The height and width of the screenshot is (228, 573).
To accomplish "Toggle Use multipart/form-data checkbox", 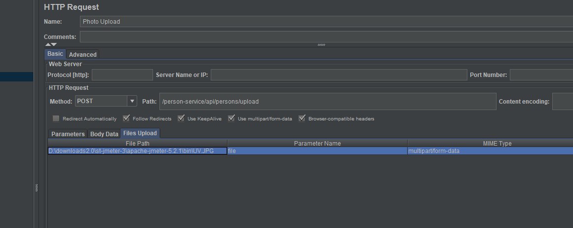I will point(231,118).
